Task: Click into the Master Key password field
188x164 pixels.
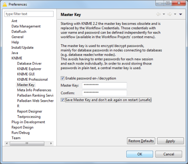Action: (105, 85)
